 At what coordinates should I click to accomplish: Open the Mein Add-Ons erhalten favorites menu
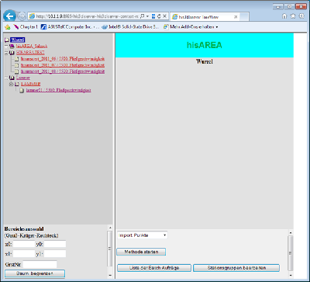point(191,26)
